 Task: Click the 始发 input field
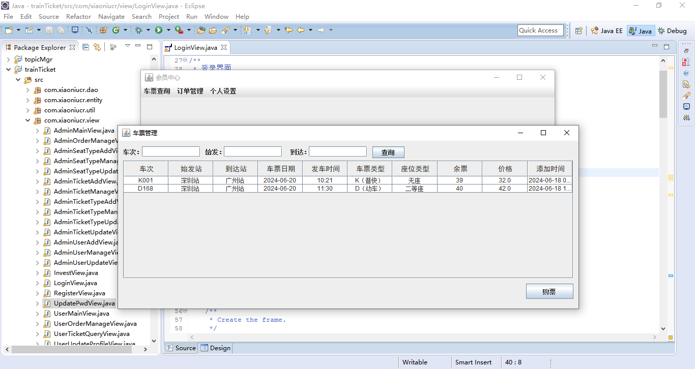pyautogui.click(x=253, y=151)
